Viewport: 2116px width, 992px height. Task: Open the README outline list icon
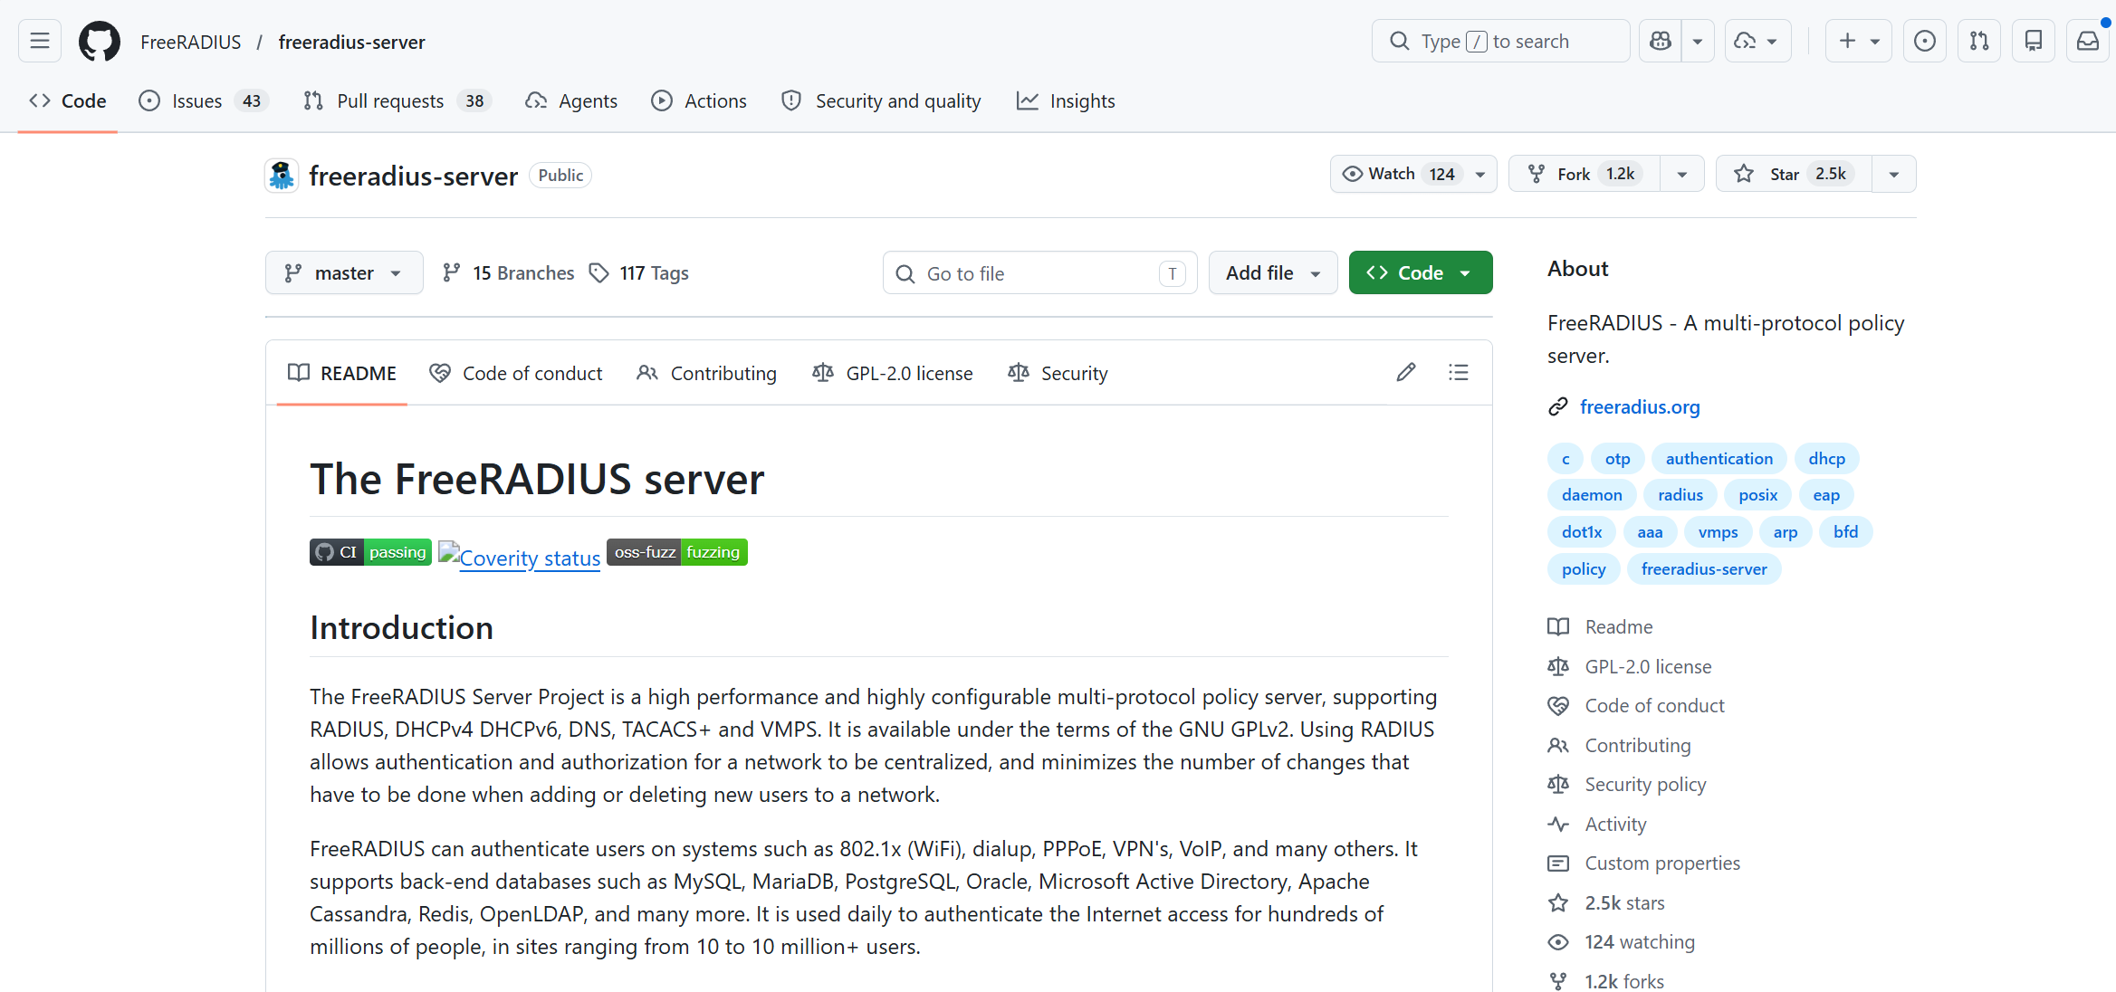pyautogui.click(x=1459, y=372)
